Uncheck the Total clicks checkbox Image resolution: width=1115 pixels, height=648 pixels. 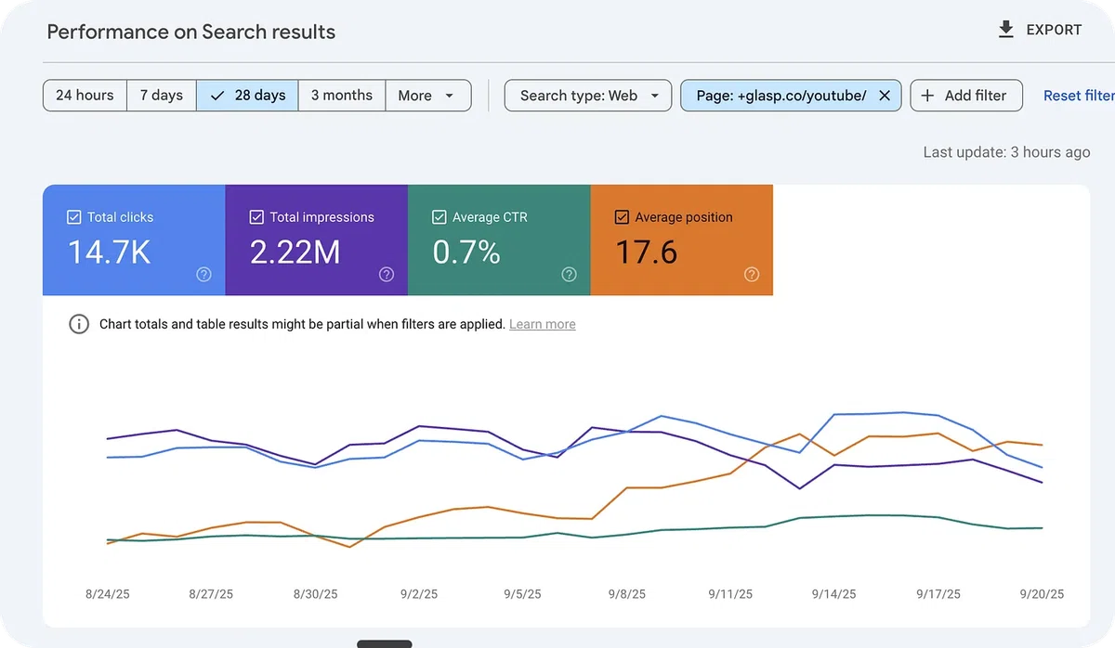(x=74, y=217)
